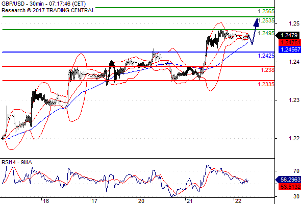The width and height of the screenshot is (301, 204).
Task: Click the red 1.2335 support label
Action: pyautogui.click(x=266, y=84)
